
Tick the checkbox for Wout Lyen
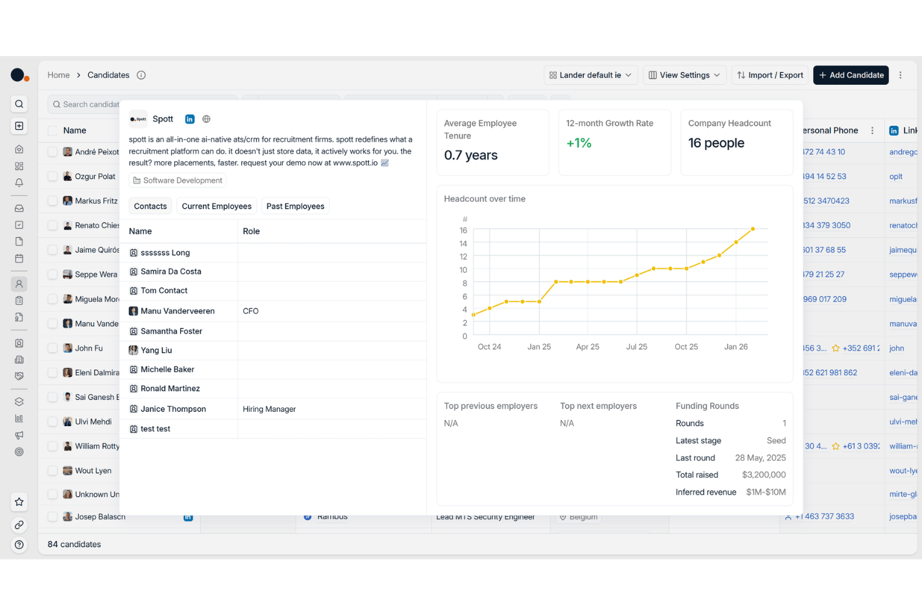tap(53, 470)
